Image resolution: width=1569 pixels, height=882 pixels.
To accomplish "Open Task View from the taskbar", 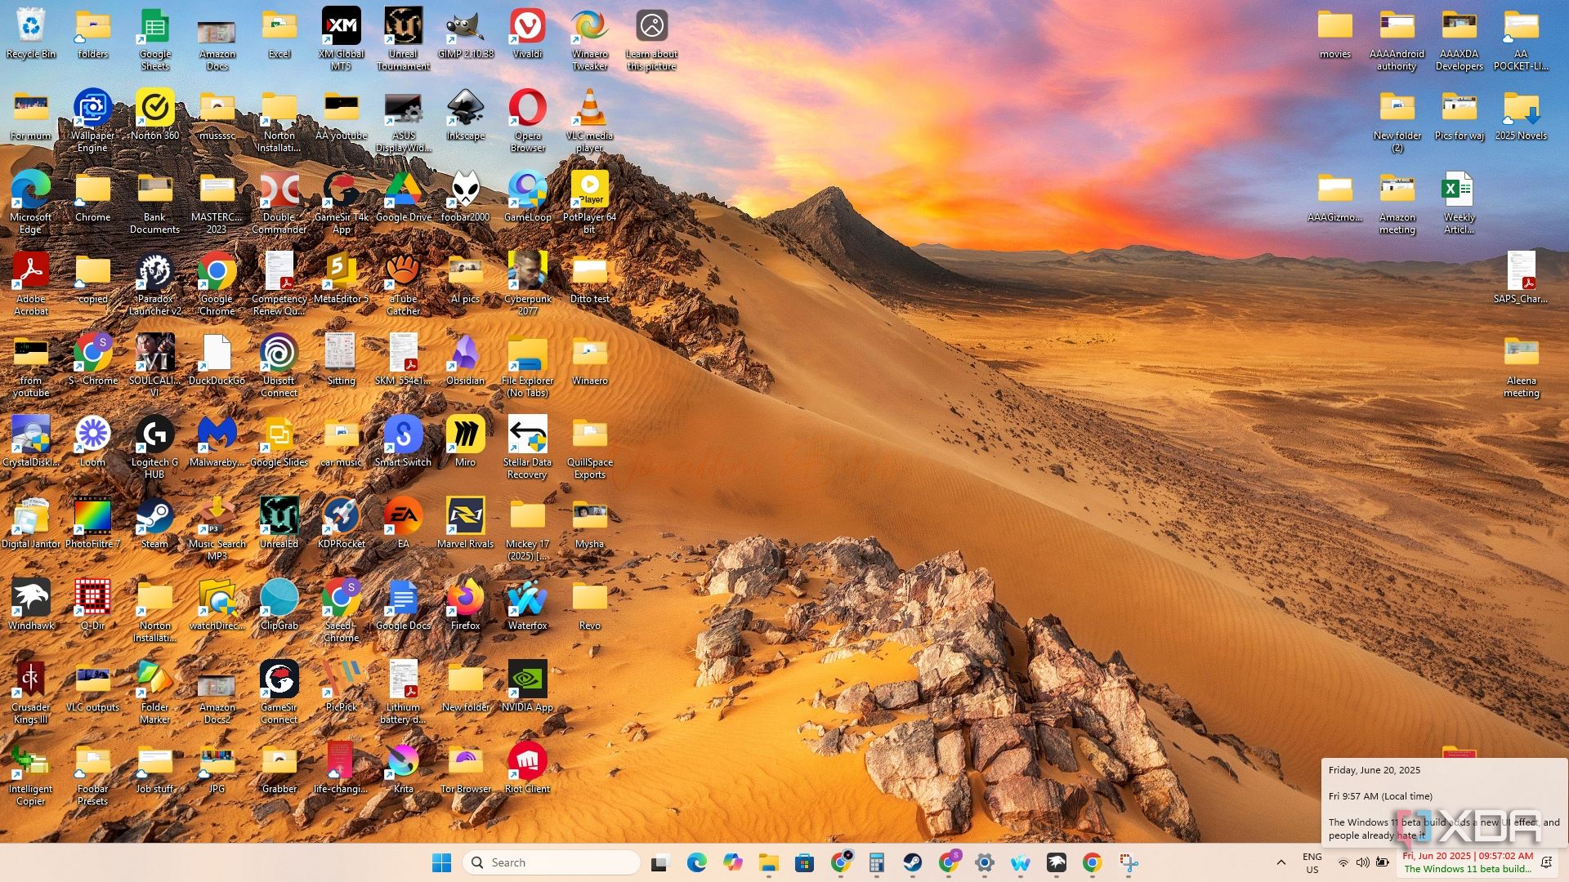I will (x=660, y=862).
